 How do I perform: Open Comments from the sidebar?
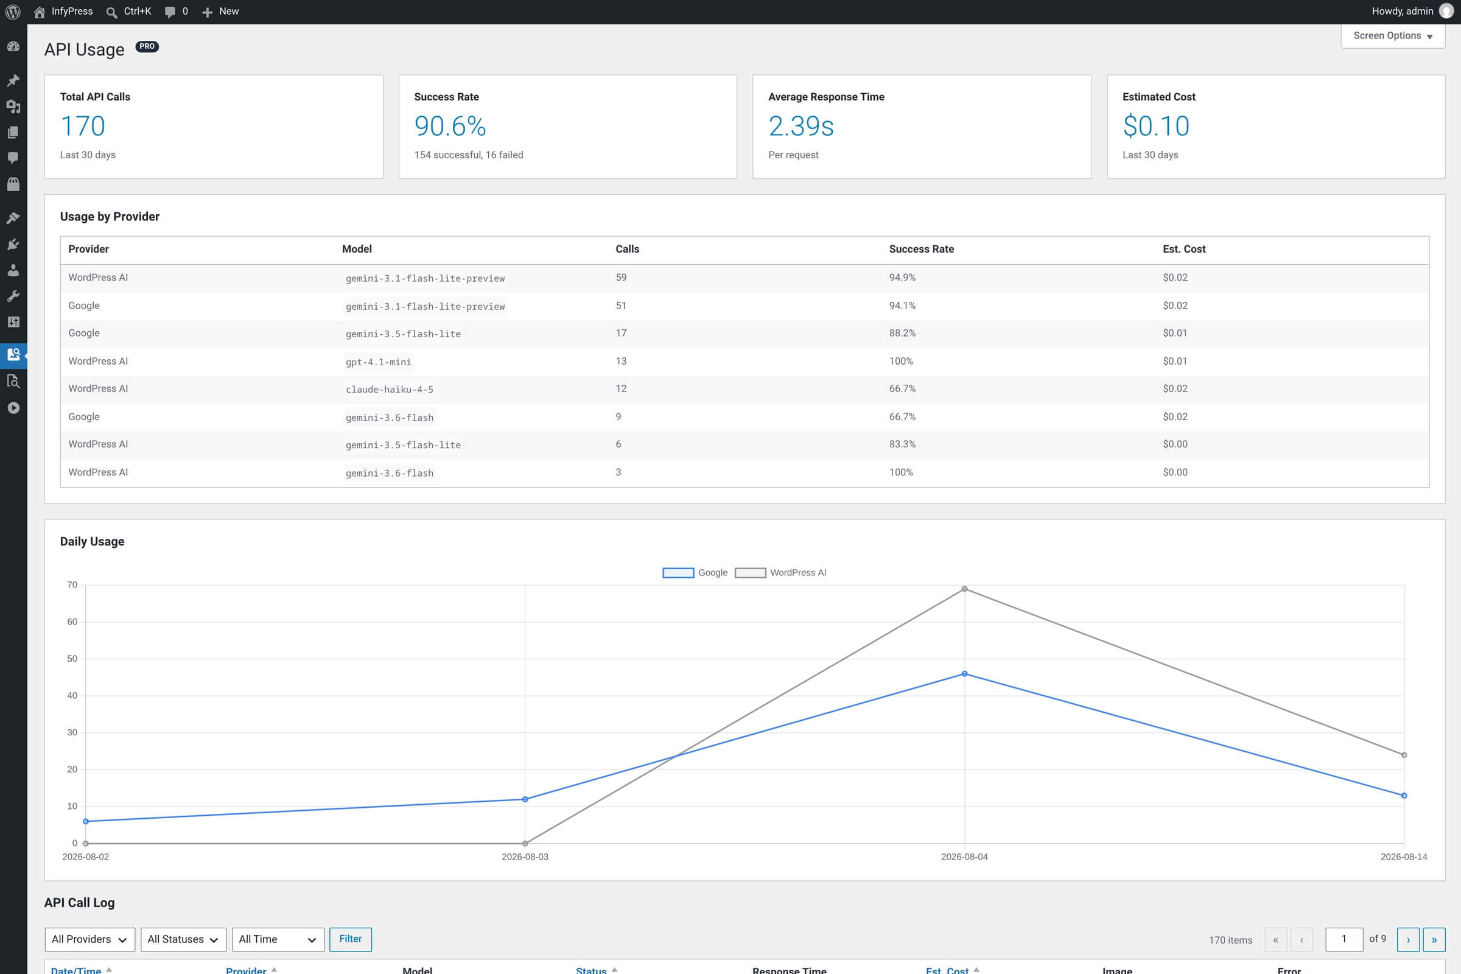[x=13, y=158]
